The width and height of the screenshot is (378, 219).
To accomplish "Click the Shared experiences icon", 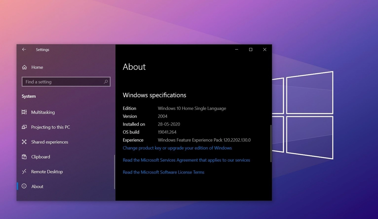I will point(24,142).
